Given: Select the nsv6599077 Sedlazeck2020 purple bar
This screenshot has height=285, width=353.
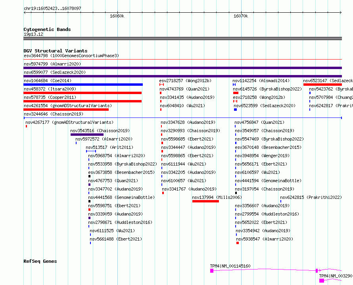Looking at the screenshot, I should click(182, 76).
